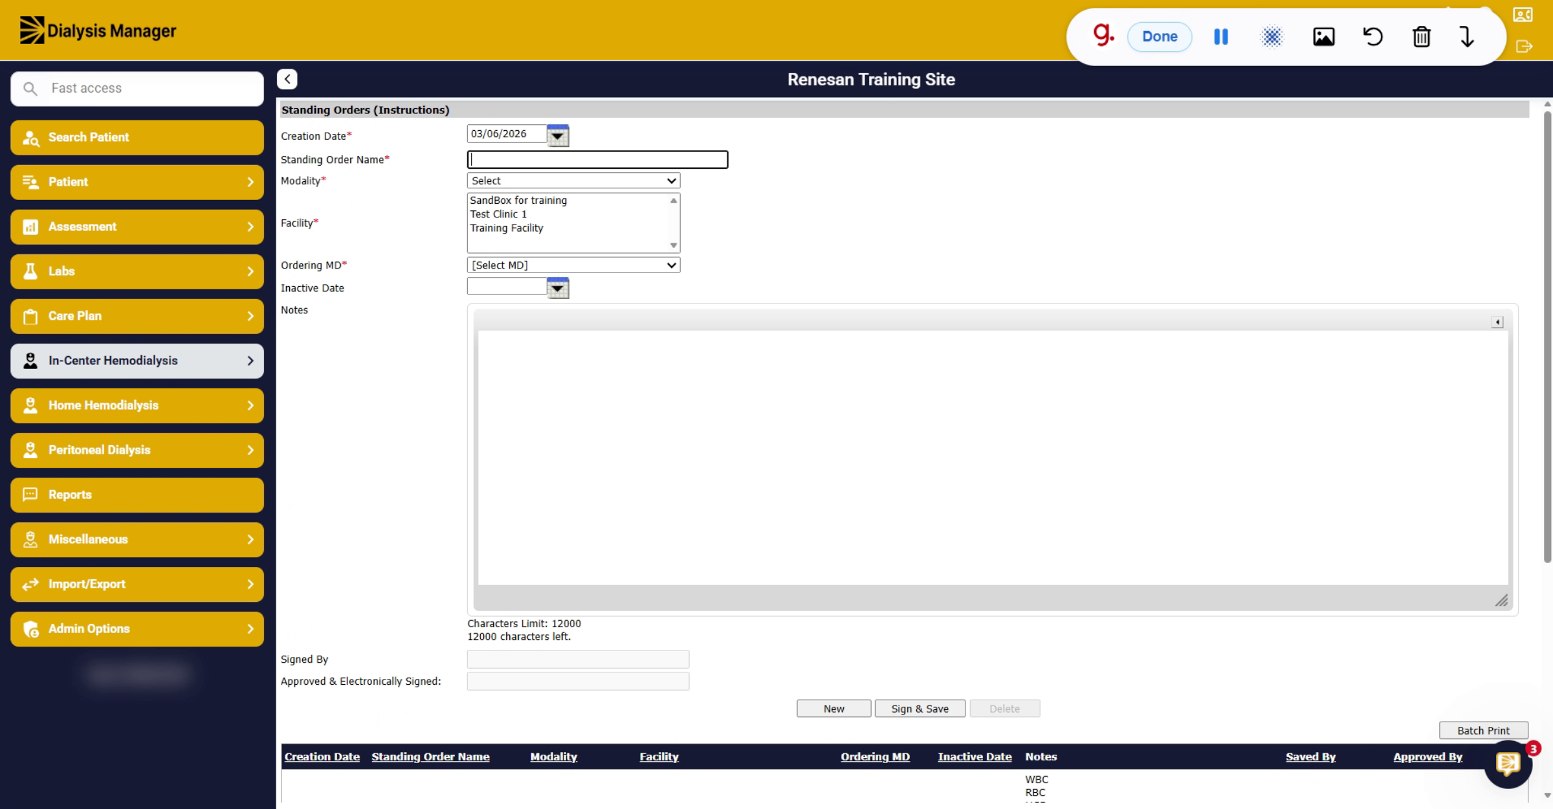The width and height of the screenshot is (1553, 809).
Task: Open the Modality dropdown
Action: [x=573, y=181]
